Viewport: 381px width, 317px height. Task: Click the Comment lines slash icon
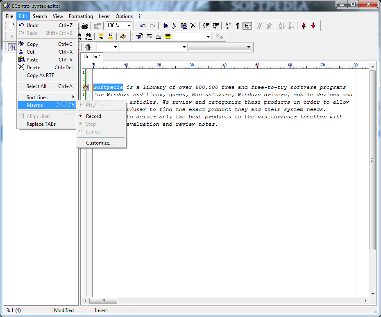click(259, 25)
